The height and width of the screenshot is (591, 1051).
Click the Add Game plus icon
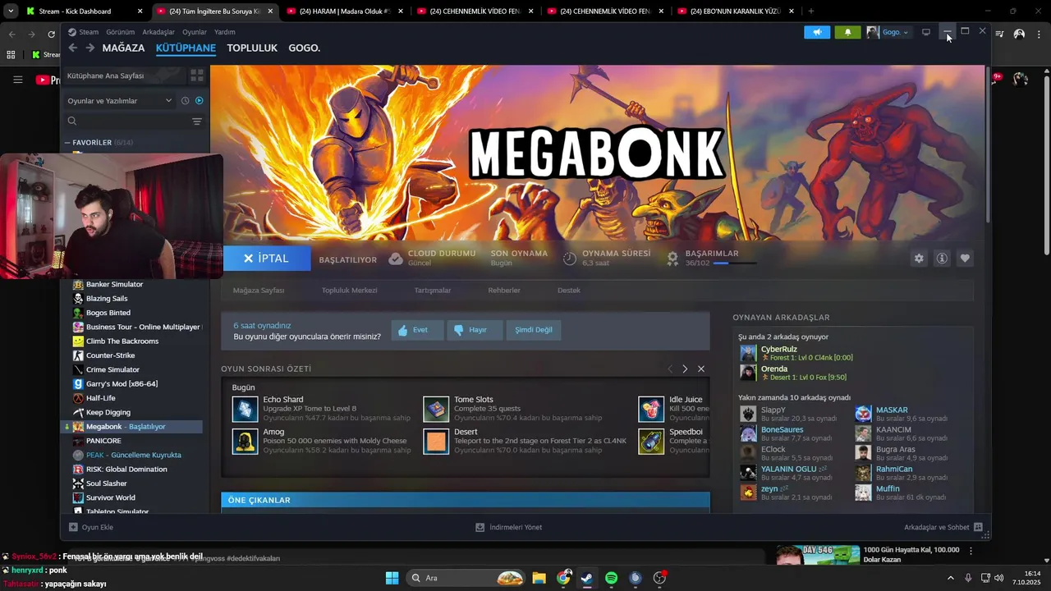tap(73, 527)
